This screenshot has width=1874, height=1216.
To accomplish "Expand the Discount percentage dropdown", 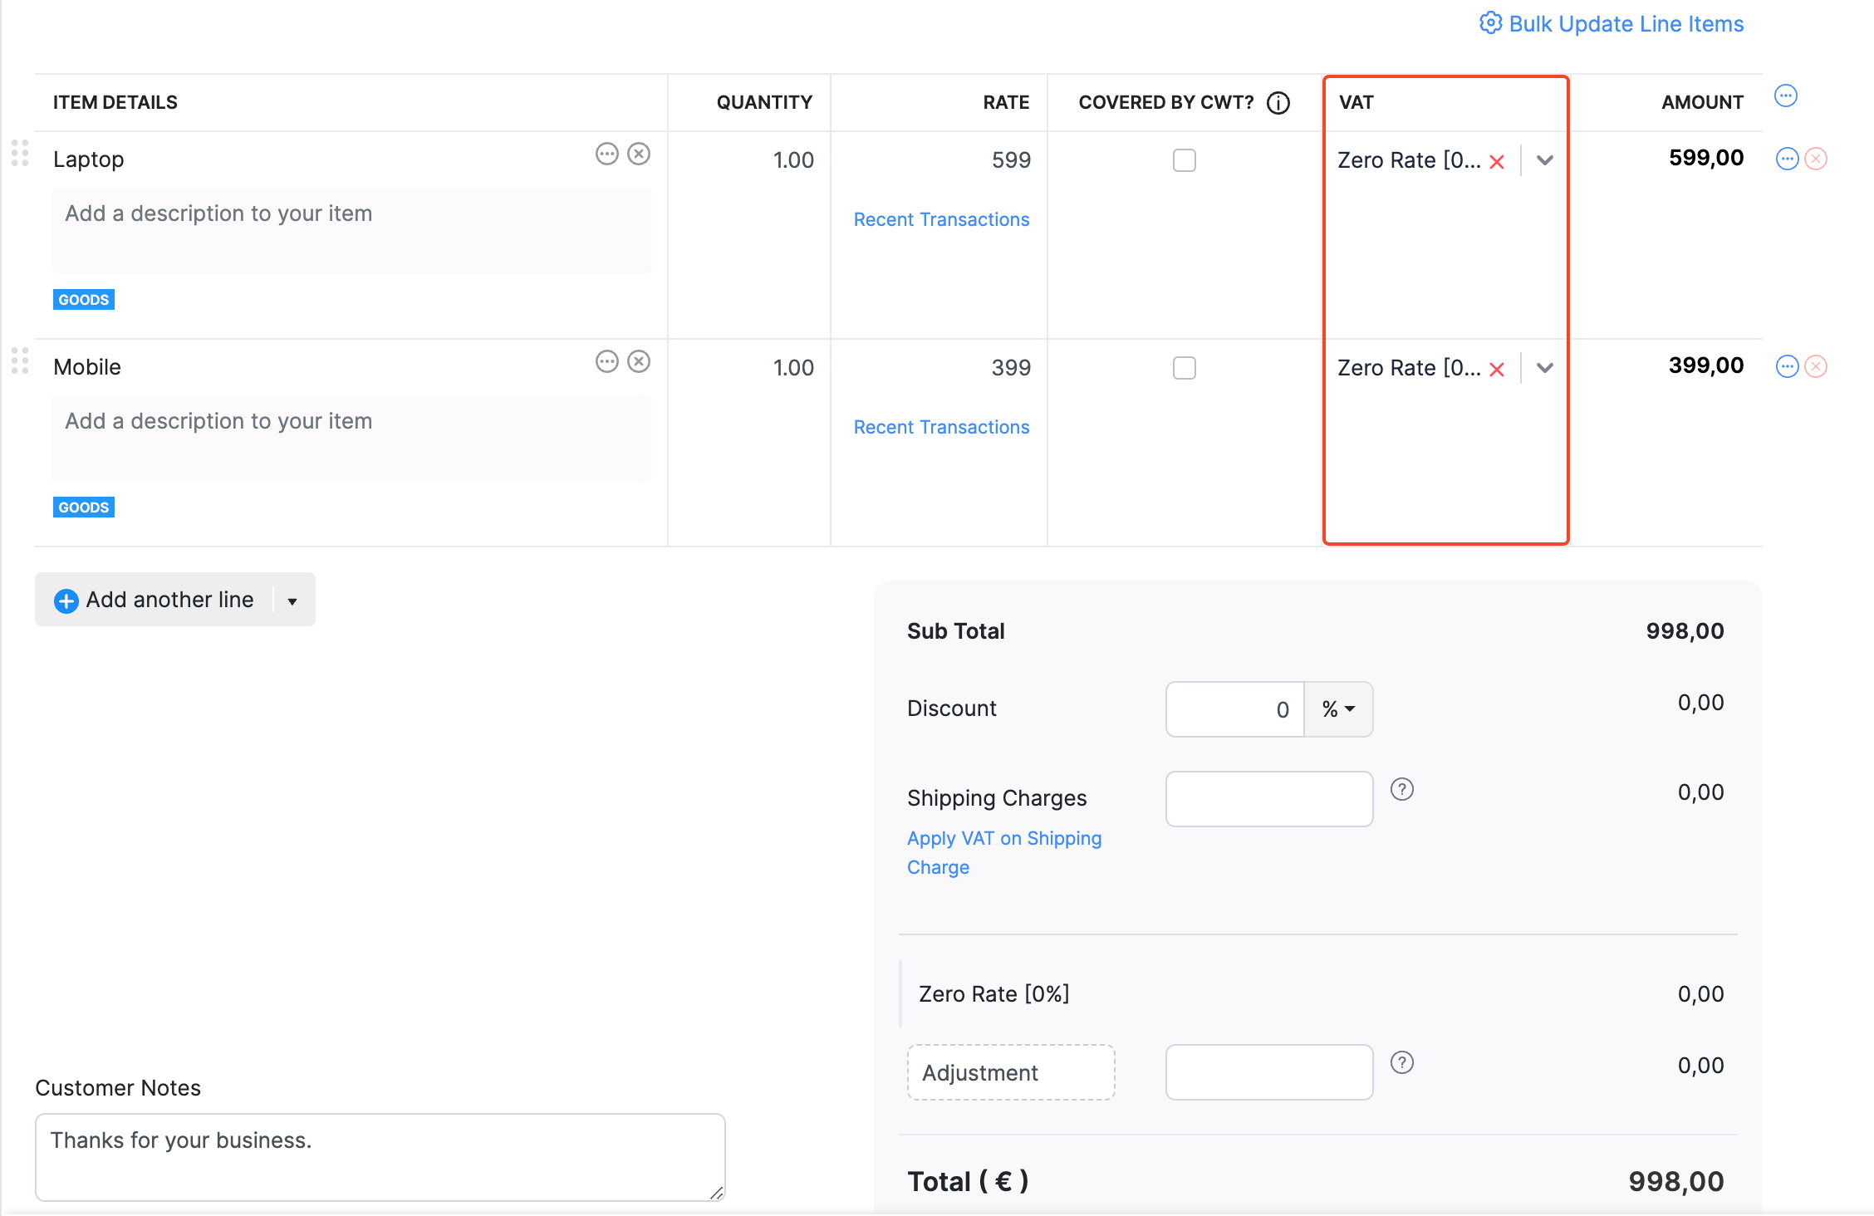I will [1337, 708].
